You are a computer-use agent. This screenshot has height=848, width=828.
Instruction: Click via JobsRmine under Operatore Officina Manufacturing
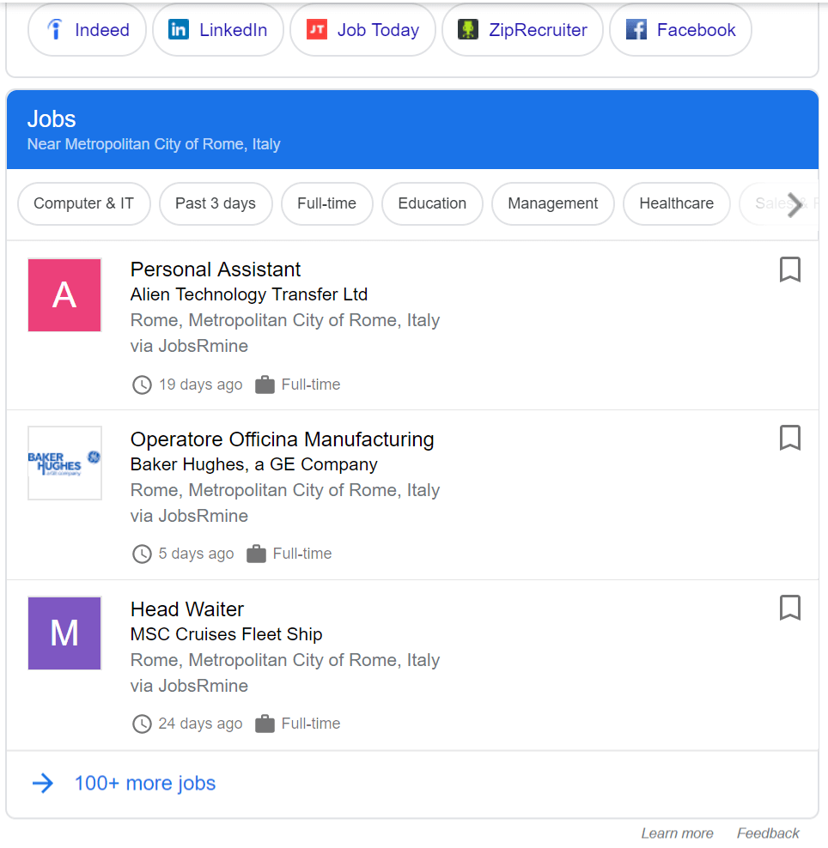point(190,516)
